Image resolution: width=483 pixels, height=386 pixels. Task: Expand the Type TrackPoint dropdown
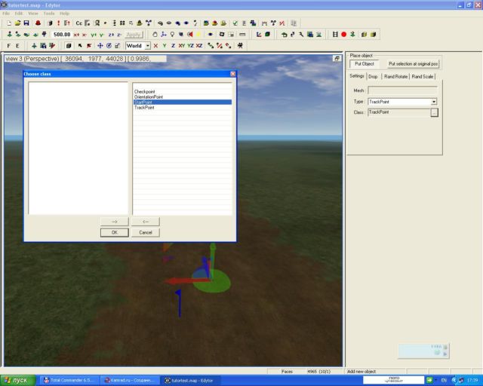434,101
